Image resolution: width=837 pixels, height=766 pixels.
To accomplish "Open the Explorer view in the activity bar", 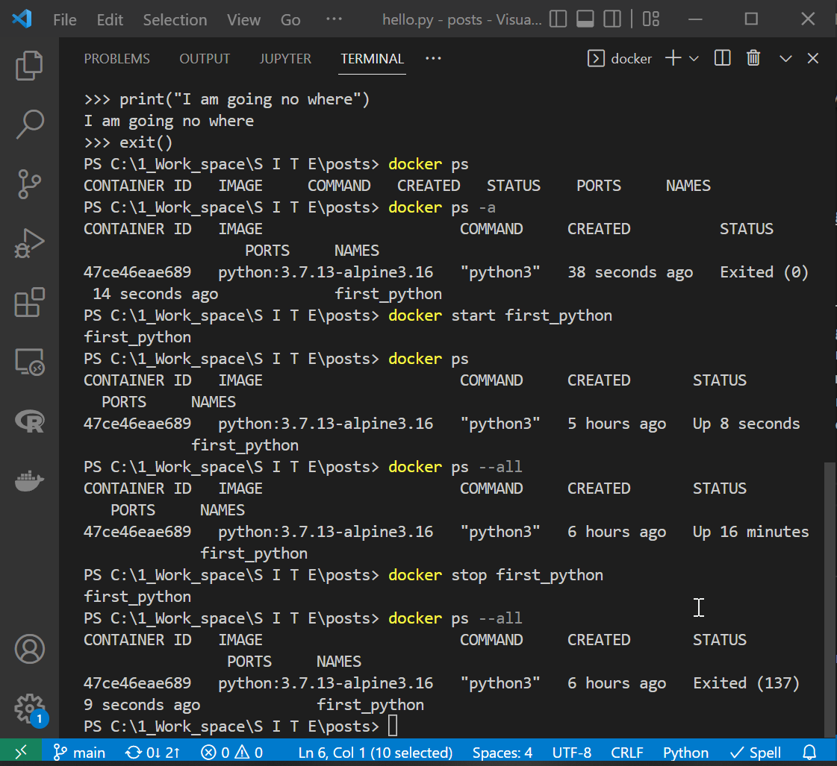I will (x=29, y=66).
